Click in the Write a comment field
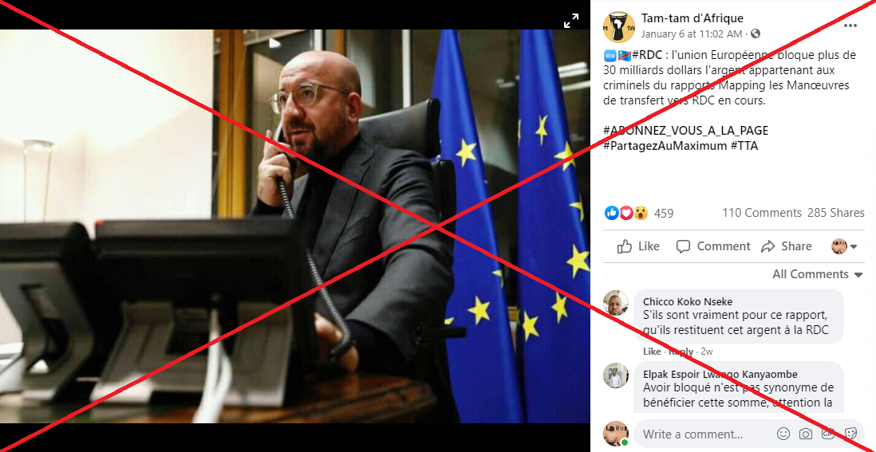 (x=704, y=434)
